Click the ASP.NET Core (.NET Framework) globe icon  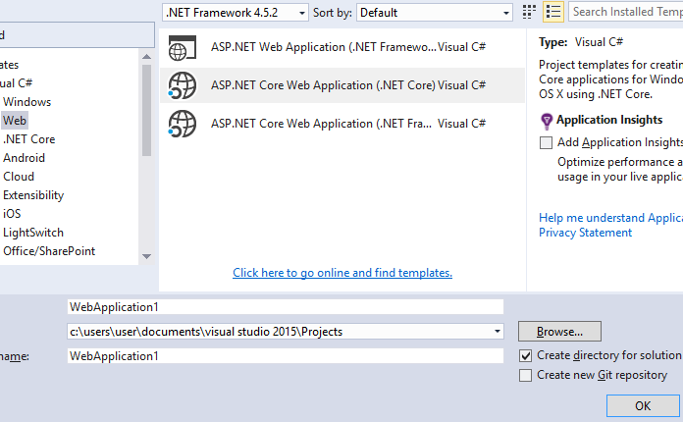[x=183, y=124]
